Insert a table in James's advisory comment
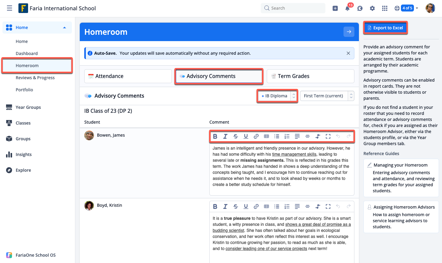This screenshot has width=442, height=263. click(x=266, y=136)
